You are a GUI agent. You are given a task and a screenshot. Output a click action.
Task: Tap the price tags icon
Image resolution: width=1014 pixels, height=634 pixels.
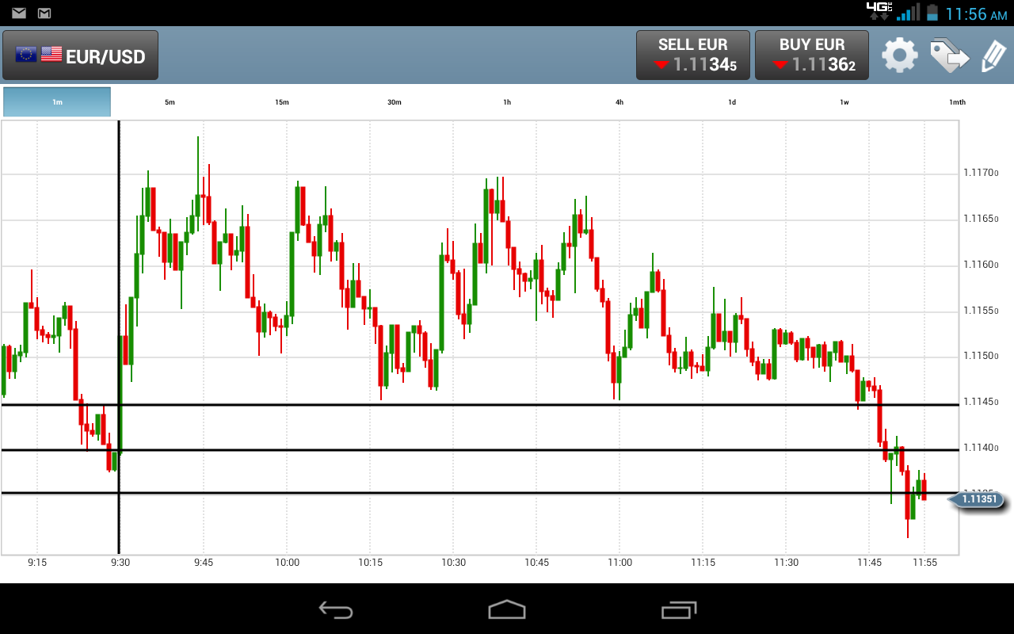(x=949, y=55)
